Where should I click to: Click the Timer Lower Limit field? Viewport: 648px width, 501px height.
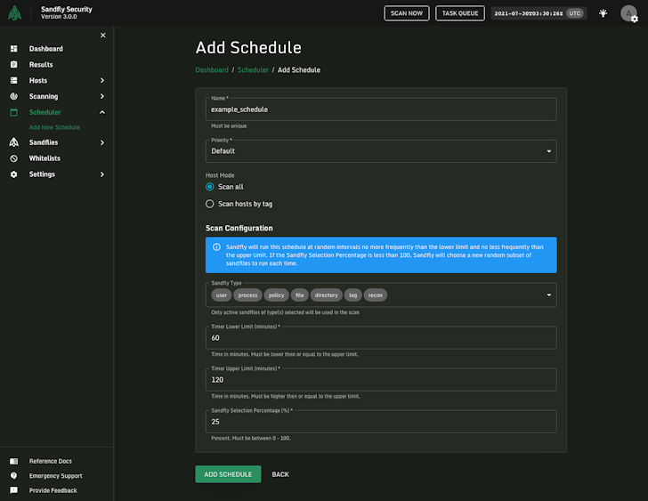tap(381, 338)
